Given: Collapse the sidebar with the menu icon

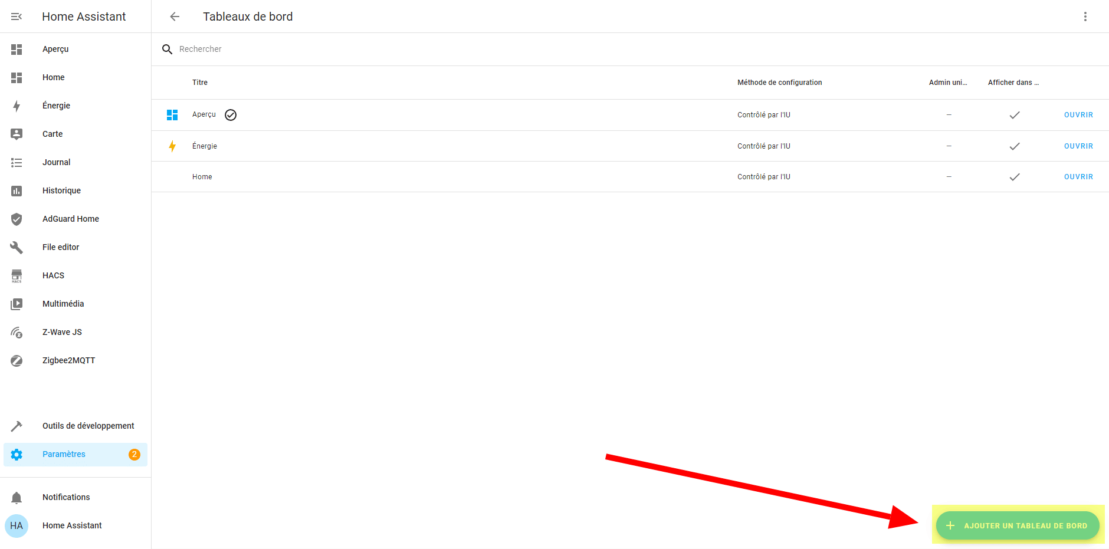Looking at the screenshot, I should (x=17, y=17).
